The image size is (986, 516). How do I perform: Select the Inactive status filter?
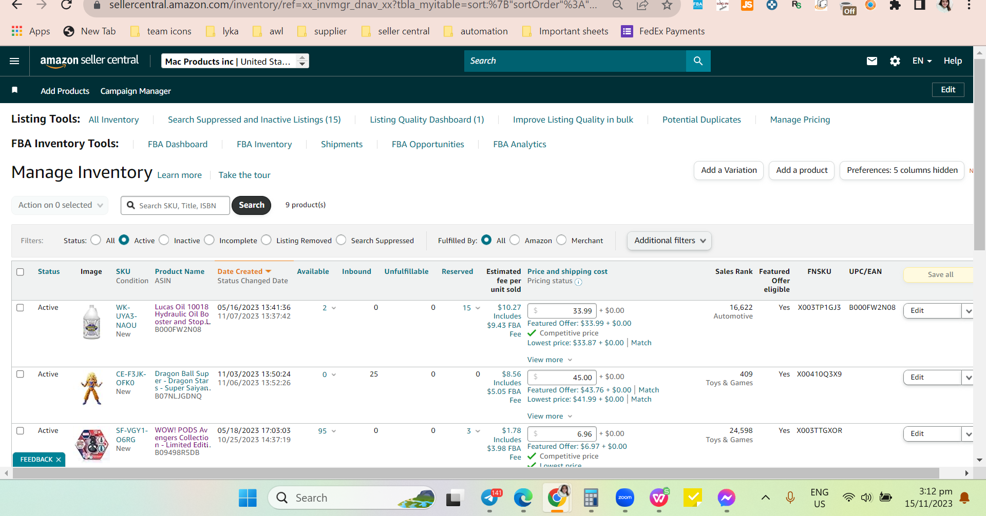[x=164, y=240]
